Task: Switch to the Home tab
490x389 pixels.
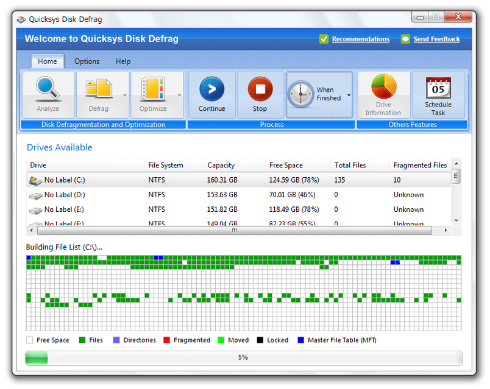Action: point(48,61)
